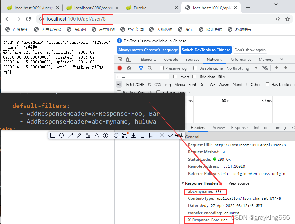Finish screenshot with 完成 button
295x224 pixels.
[x=176, y=135]
